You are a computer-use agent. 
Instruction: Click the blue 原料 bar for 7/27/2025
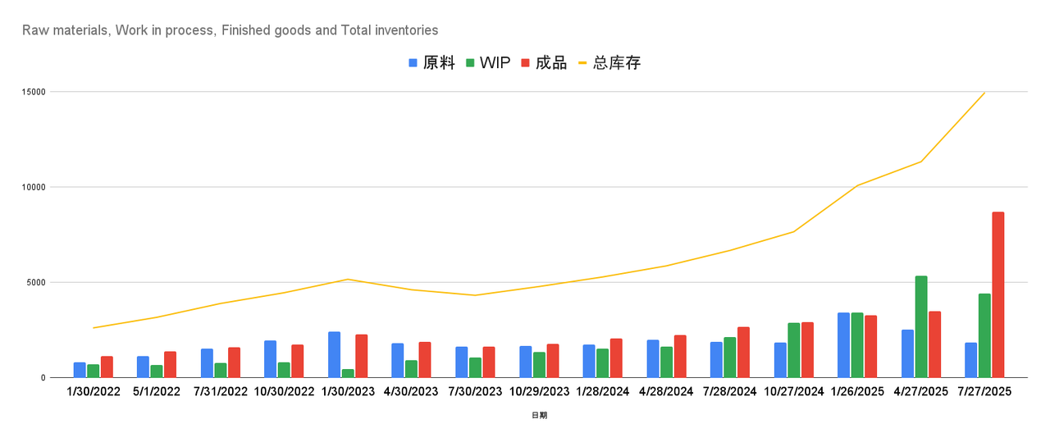[971, 360]
